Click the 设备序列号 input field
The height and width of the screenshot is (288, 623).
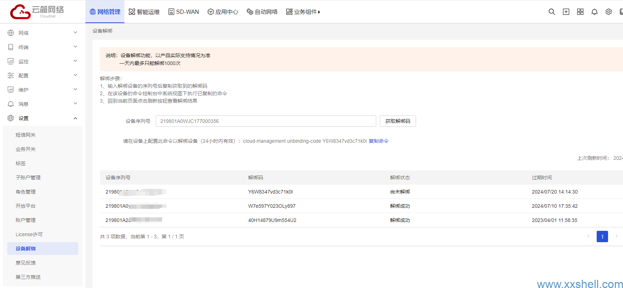(x=265, y=121)
